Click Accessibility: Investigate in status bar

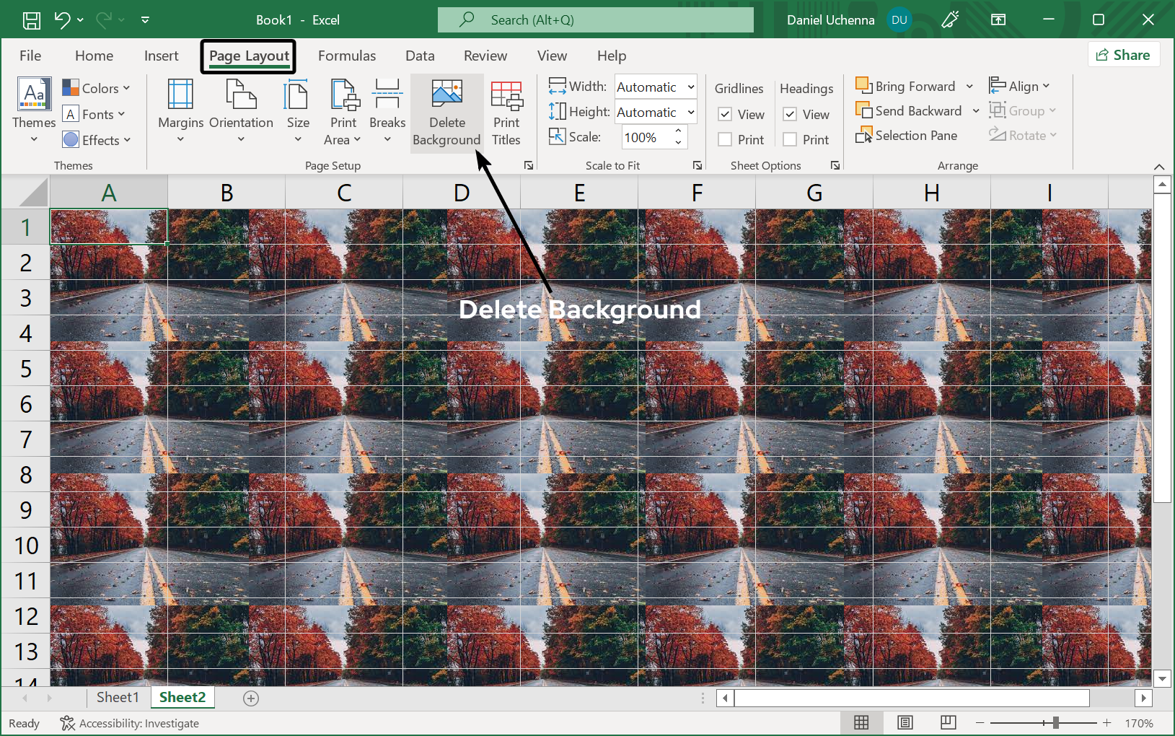point(130,723)
